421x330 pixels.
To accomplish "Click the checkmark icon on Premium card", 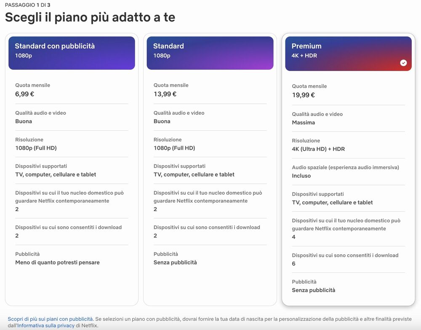I will coord(403,63).
